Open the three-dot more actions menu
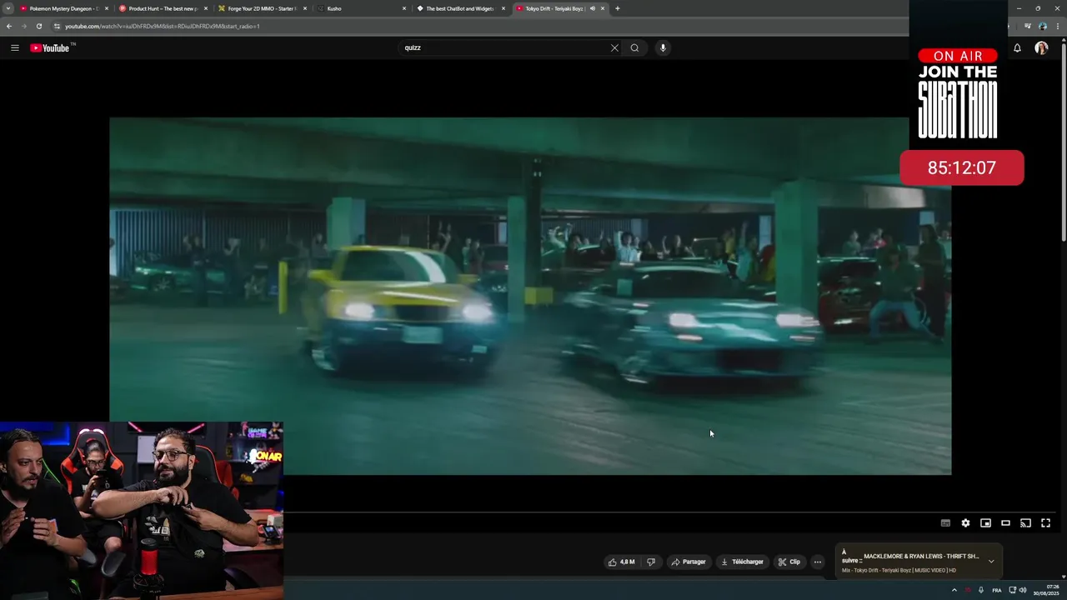Image resolution: width=1067 pixels, height=600 pixels. click(818, 562)
